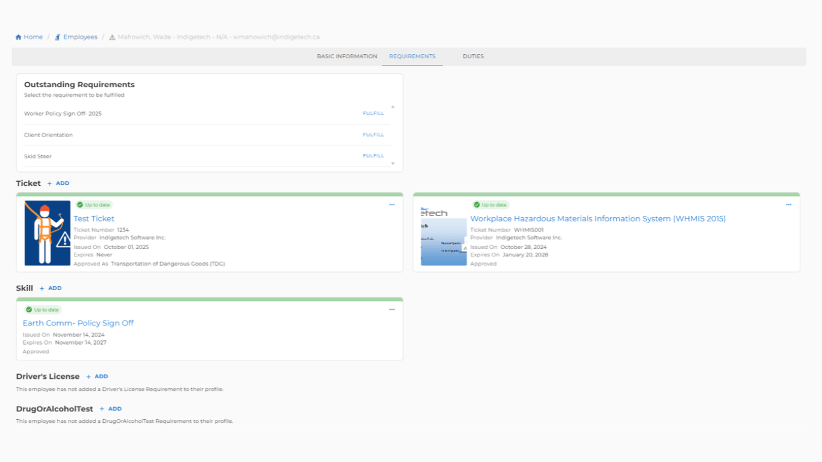Fulfill the Skid Steer requirement

tap(373, 156)
